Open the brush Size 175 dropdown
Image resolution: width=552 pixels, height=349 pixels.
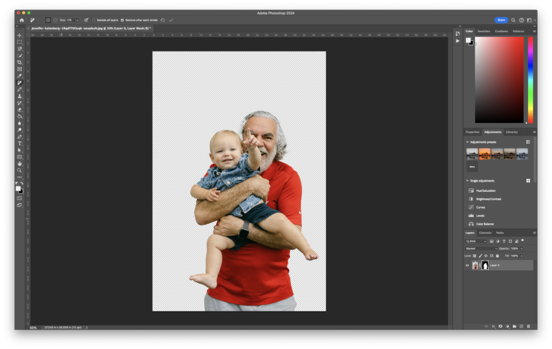point(77,20)
